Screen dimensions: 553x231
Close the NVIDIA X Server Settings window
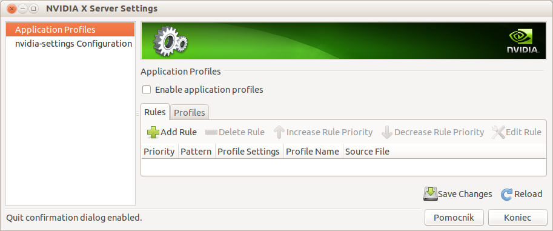click(x=12, y=8)
